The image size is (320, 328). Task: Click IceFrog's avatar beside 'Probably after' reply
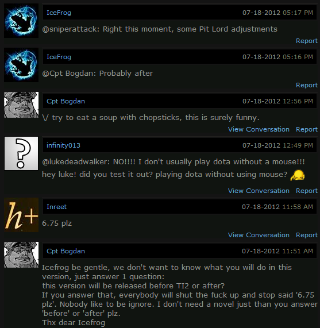[21, 65]
